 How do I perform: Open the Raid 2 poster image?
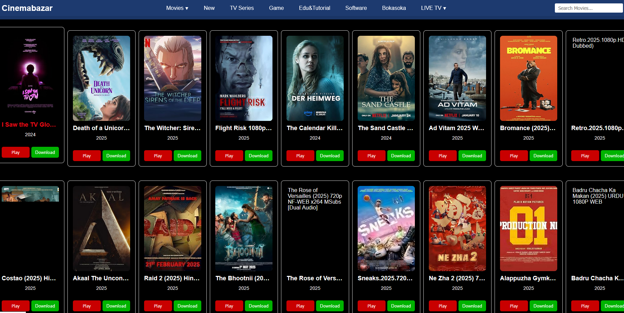pos(173,229)
